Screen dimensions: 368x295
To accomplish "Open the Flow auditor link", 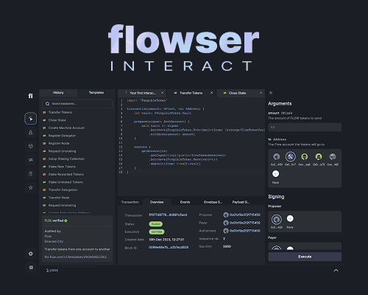I will pyautogui.click(x=48, y=236).
